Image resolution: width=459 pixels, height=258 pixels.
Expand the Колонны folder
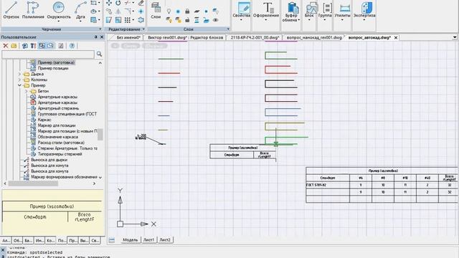point(19,80)
